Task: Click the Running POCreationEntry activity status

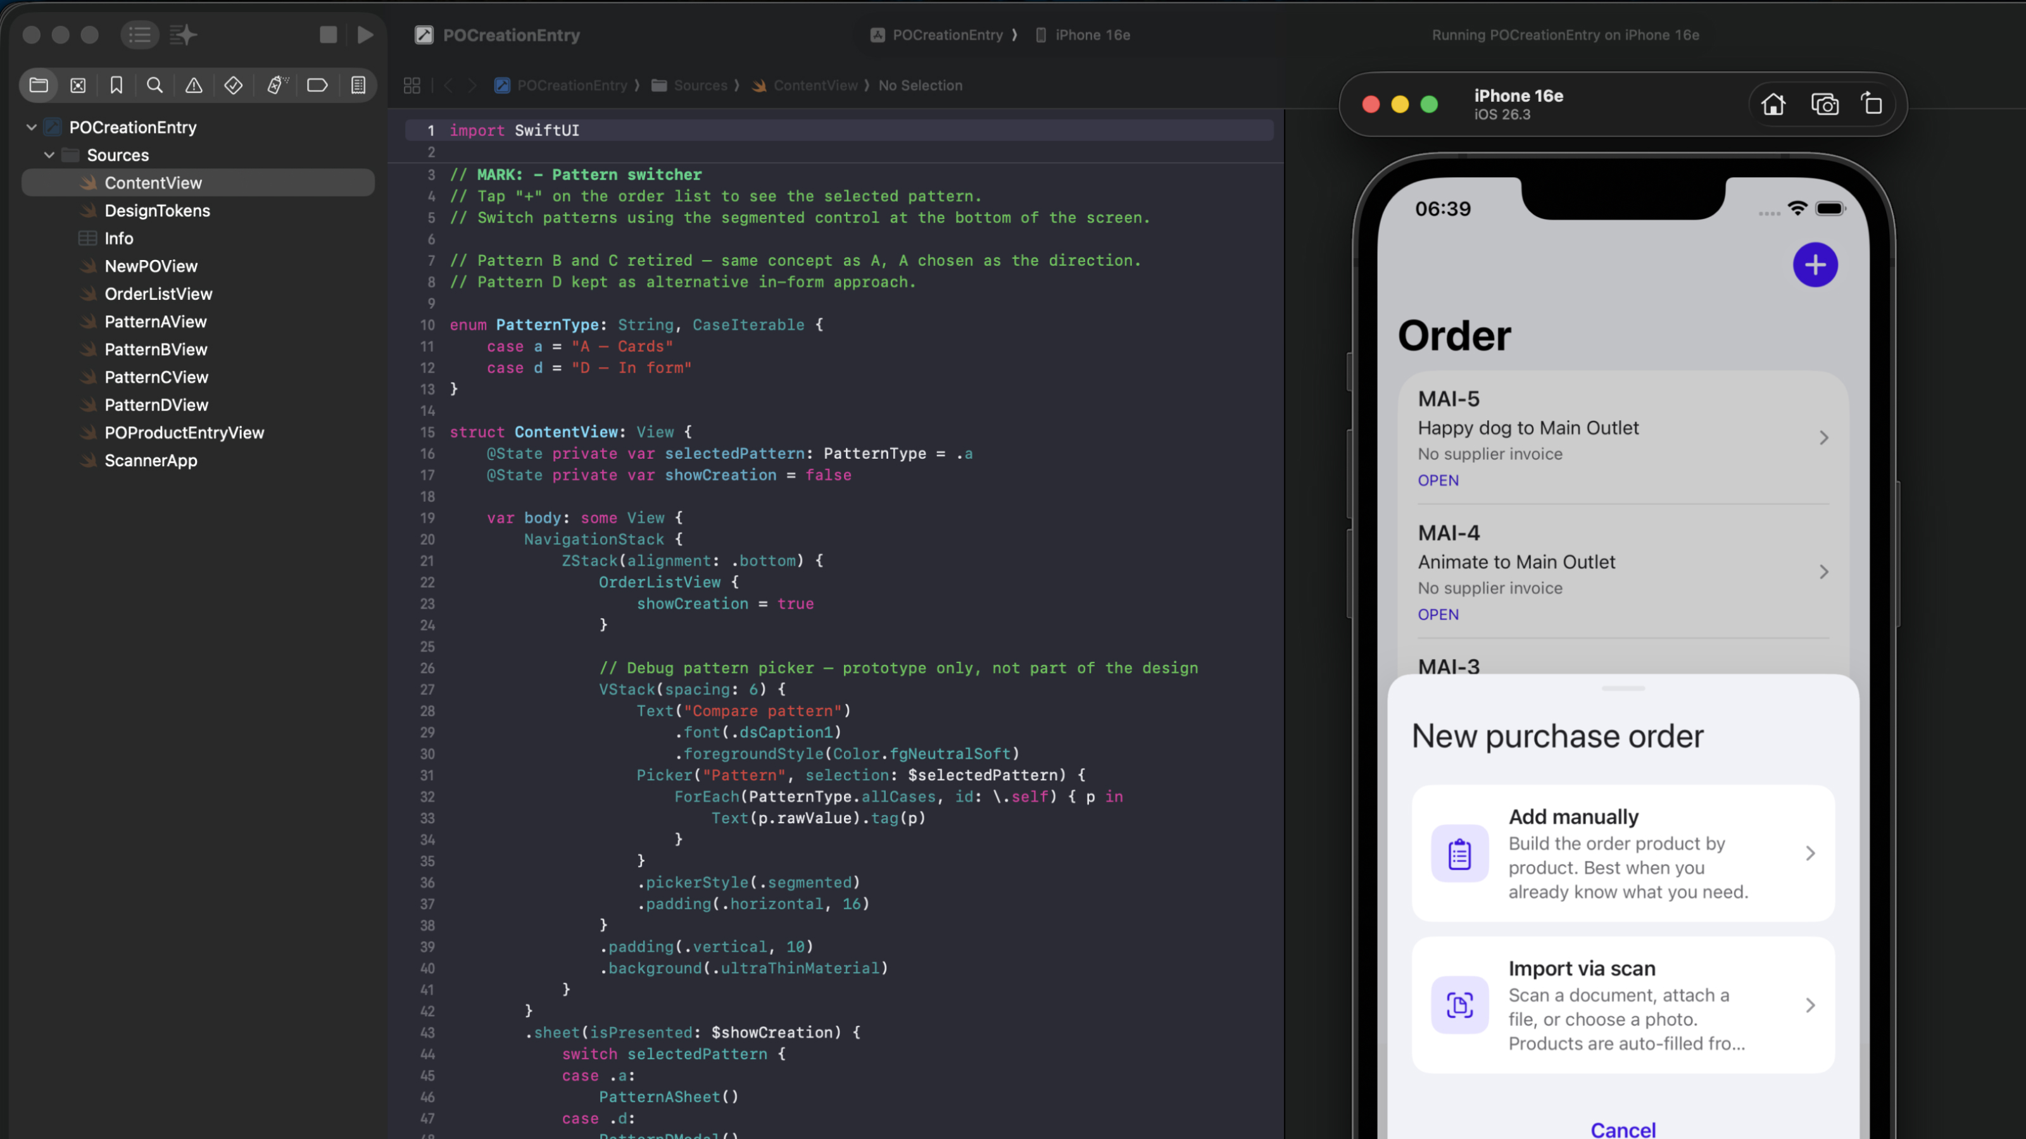Action: [x=1565, y=35]
